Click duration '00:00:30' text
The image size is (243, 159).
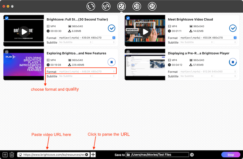click(x=56, y=31)
